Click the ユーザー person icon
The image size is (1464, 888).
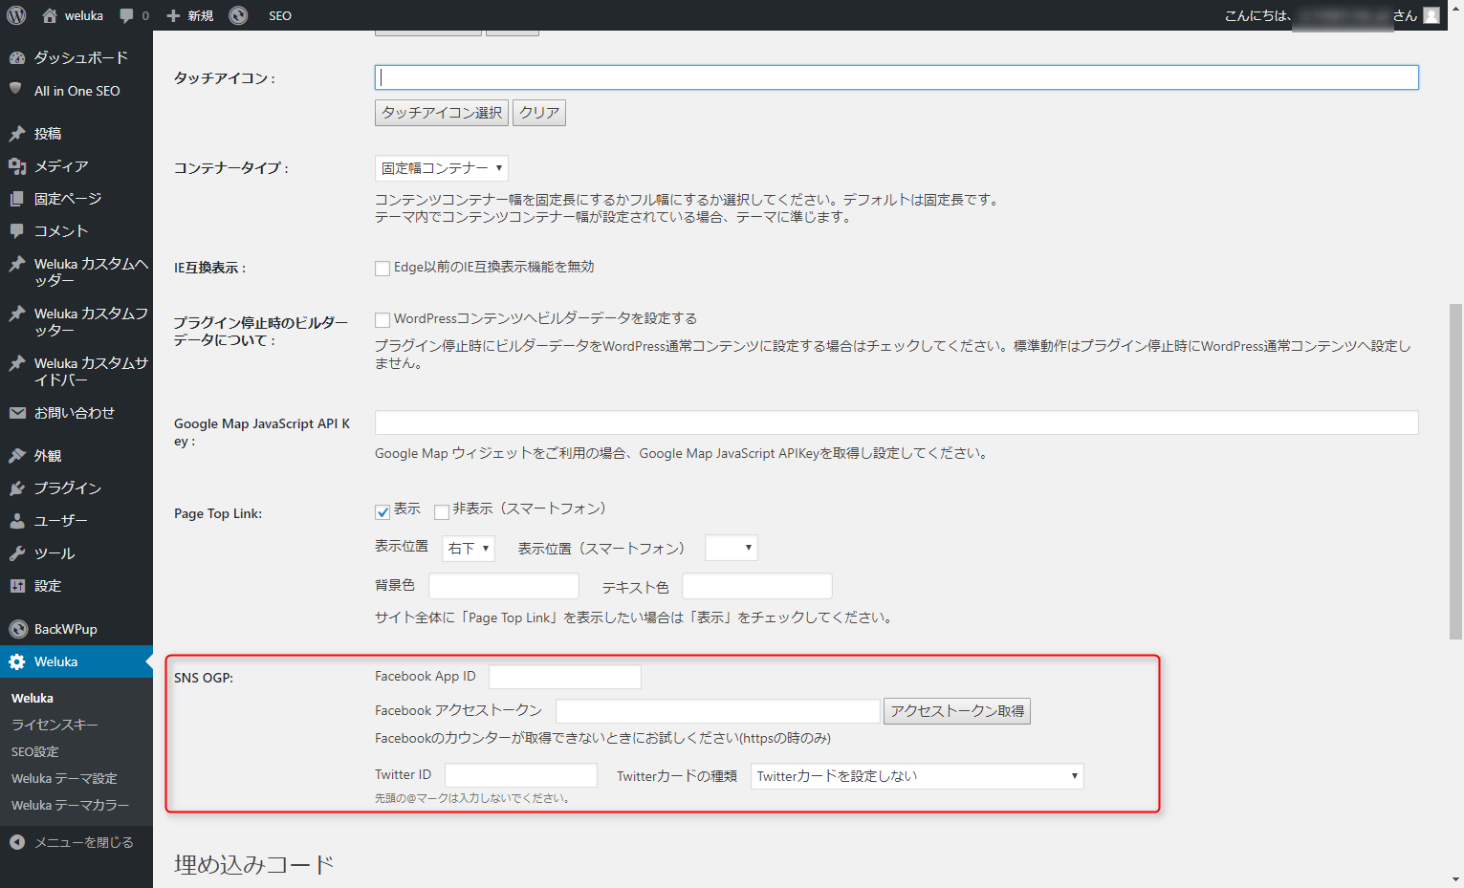coord(17,521)
